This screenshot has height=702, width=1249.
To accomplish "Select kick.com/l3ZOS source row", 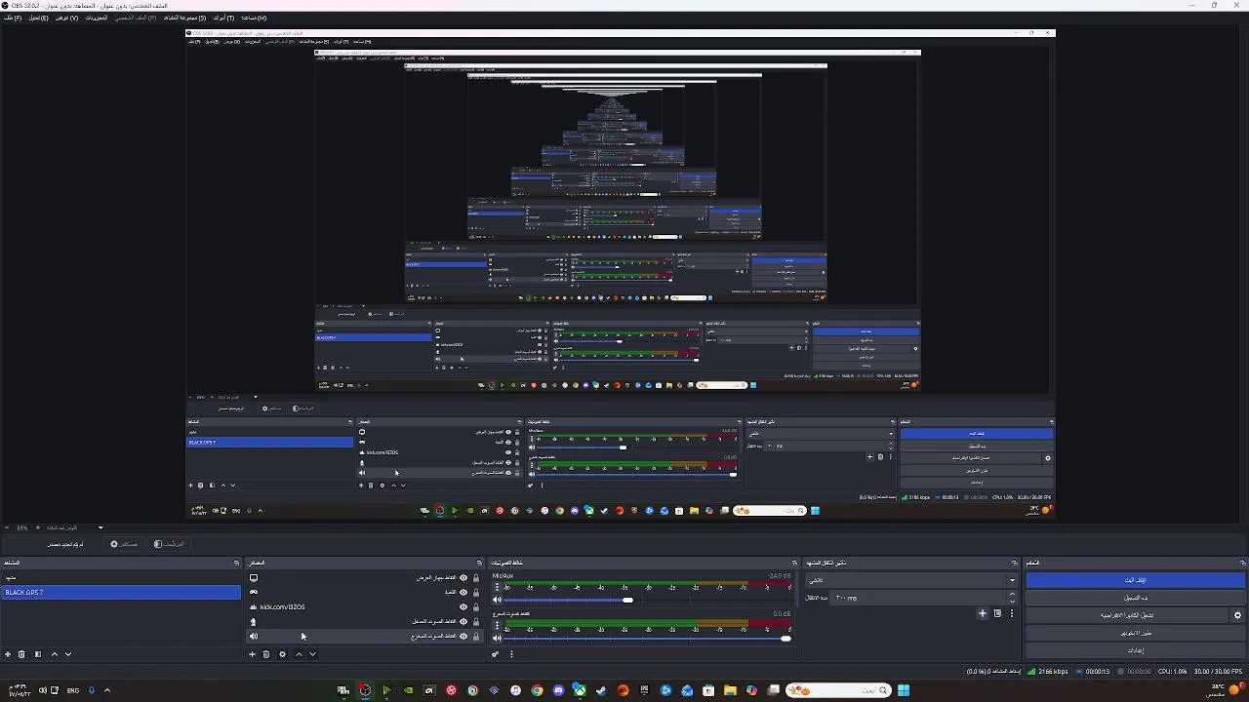I will (363, 606).
